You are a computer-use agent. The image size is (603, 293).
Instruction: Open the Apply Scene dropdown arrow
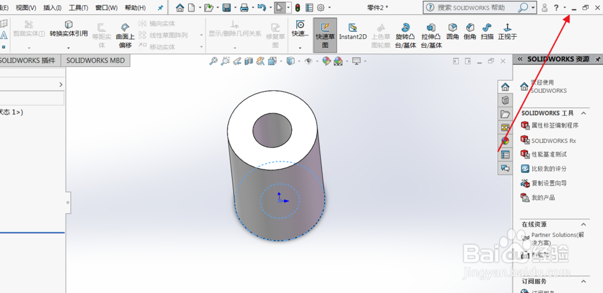coord(347,61)
